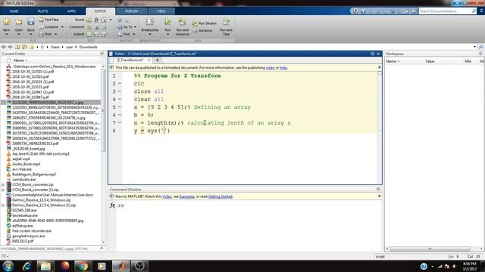
Task: Set breakpoint dash on line 3
Action: 120,91
